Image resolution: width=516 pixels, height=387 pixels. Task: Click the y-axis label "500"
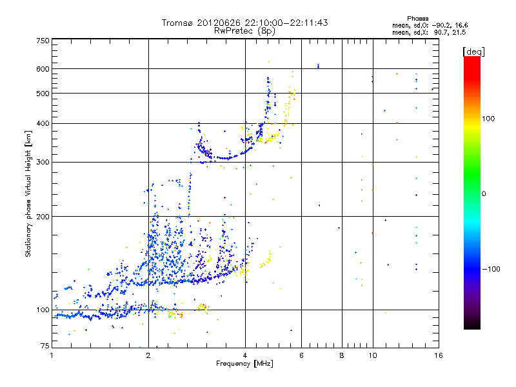43,94
